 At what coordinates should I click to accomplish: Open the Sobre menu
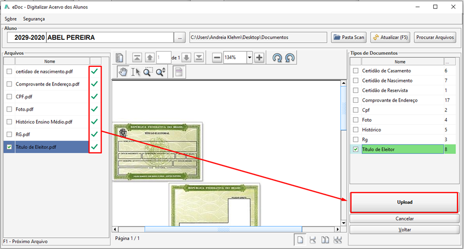(11, 19)
